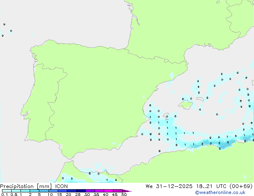Click the '18..21 UTC' time label
Image resolution: width=254 pixels, height=196 pixels.
211,186
